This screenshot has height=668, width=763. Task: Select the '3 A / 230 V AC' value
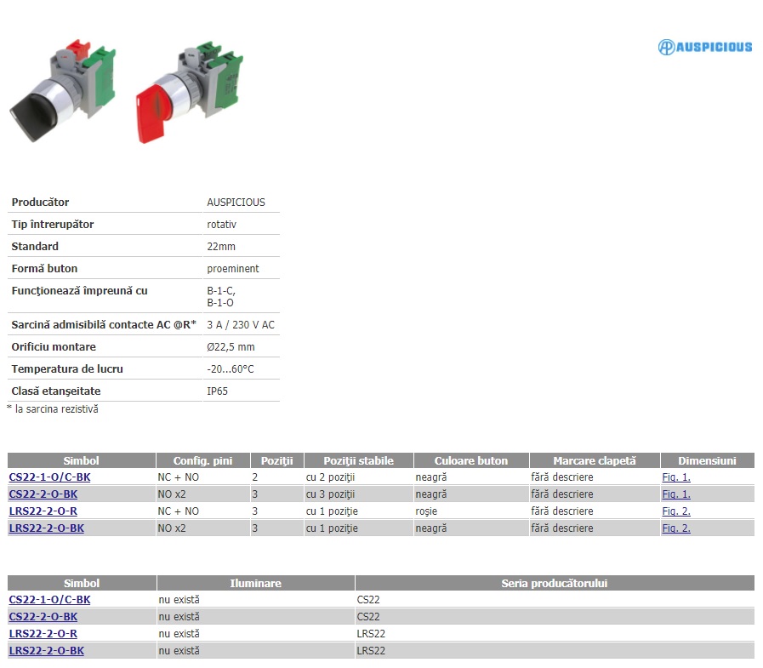(241, 325)
